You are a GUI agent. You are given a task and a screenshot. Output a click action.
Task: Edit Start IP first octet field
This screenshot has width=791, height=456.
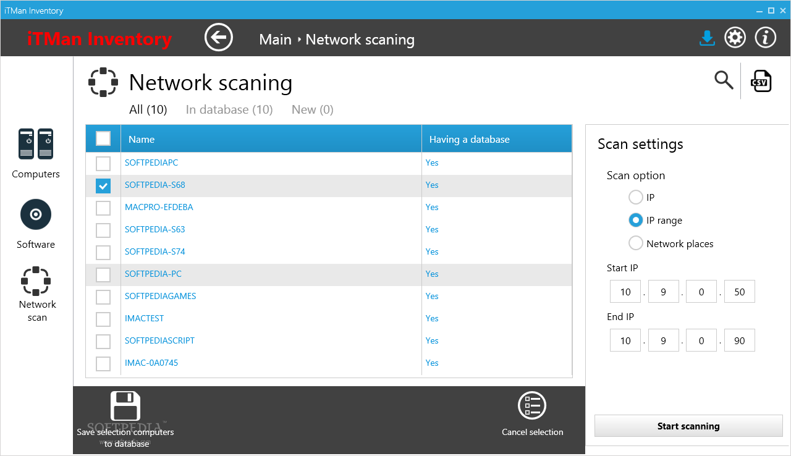click(x=625, y=292)
